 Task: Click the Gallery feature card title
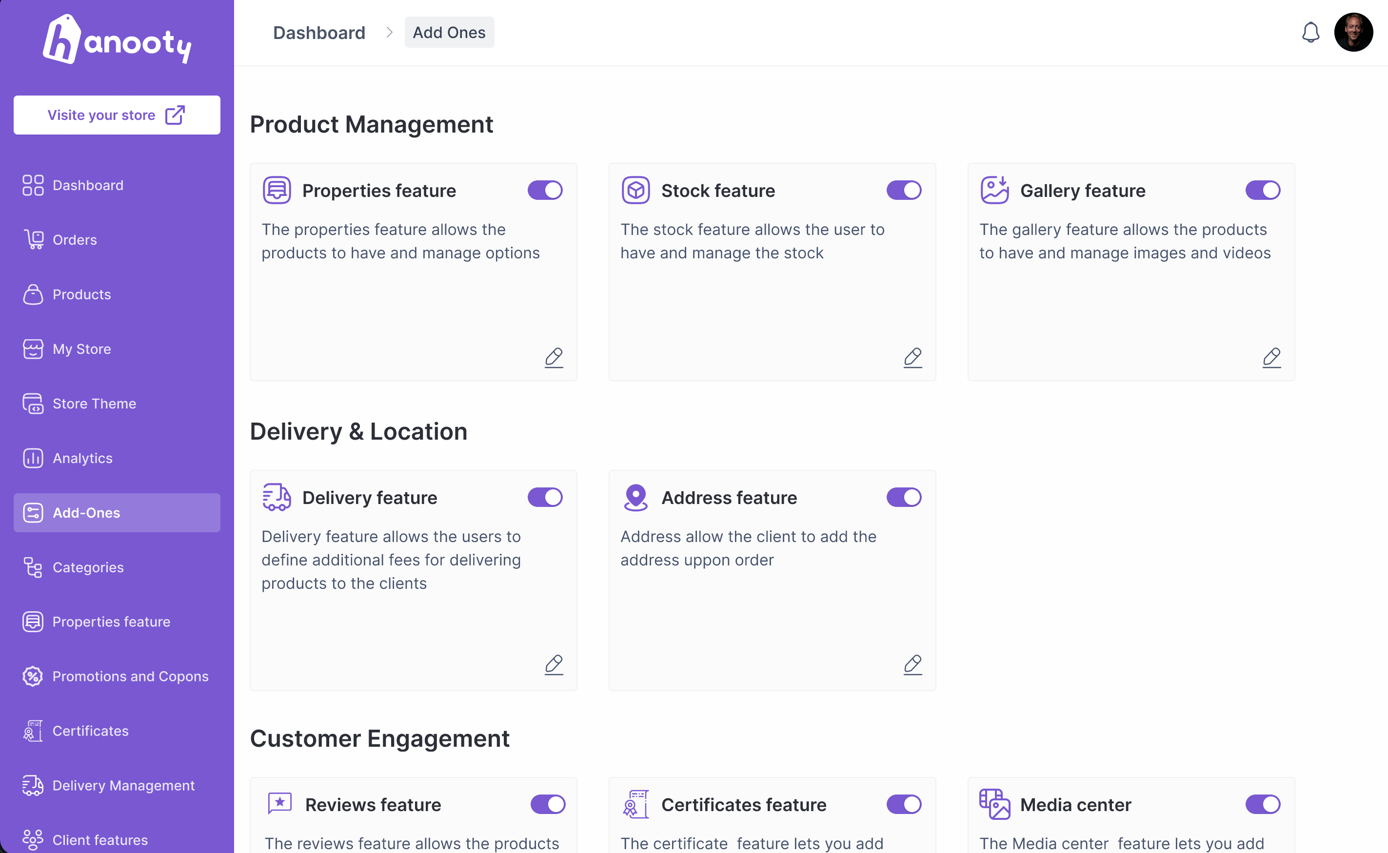tap(1083, 191)
